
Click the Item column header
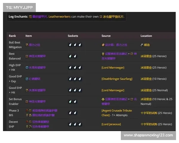click(29, 36)
